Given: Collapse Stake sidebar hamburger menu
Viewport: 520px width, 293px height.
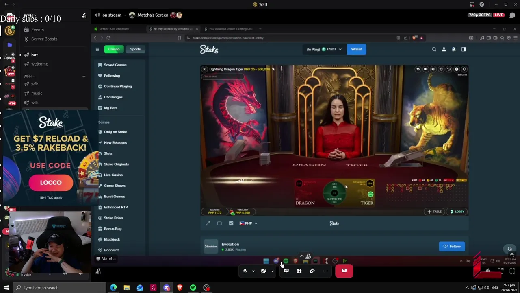Looking at the screenshot, I should click(97, 49).
